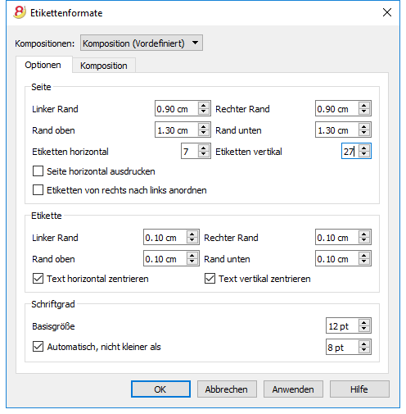Switch to the Komposition tab
The width and height of the screenshot is (406, 414).
pos(104,66)
